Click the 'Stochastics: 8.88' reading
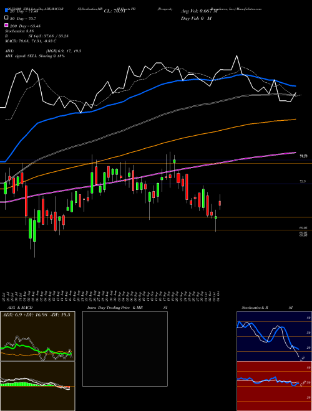This screenshot has height=411, width=312. click(x=19, y=31)
